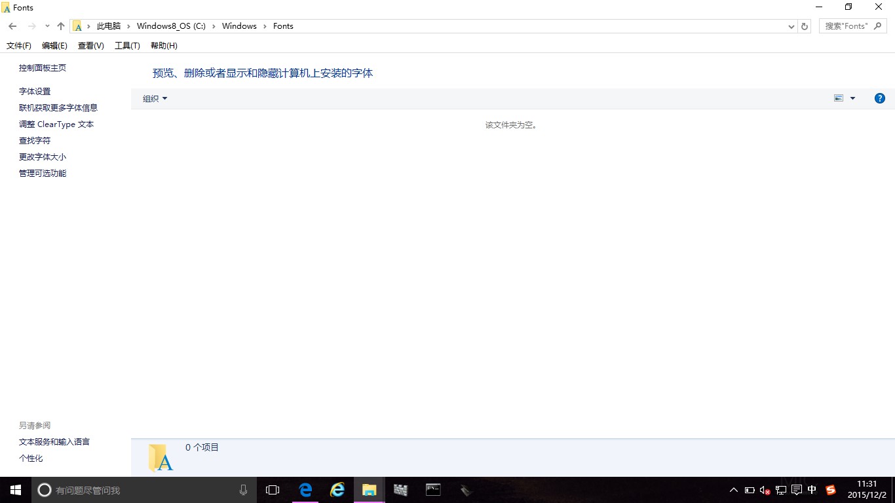Open 联机获取更多字体信息 link
895x503 pixels.
click(58, 108)
